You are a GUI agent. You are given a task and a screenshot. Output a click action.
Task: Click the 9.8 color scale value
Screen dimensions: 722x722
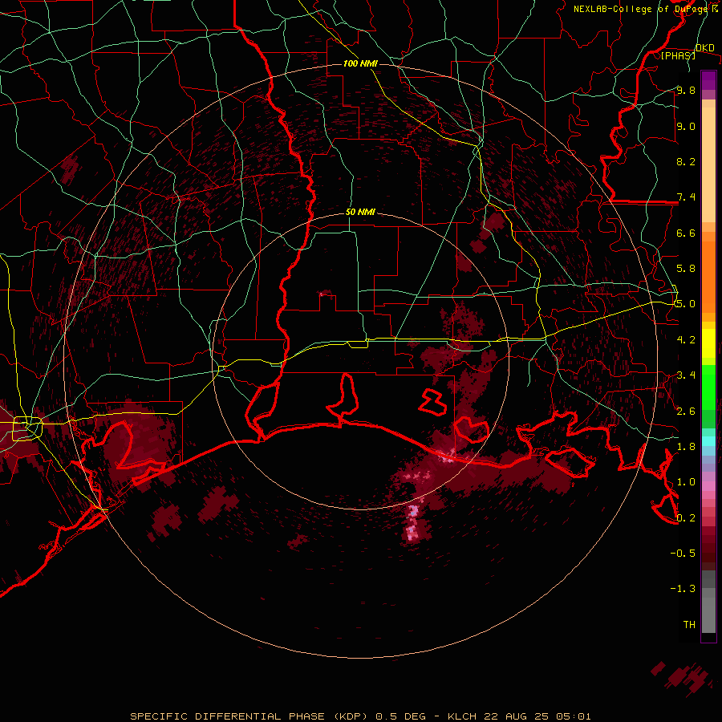tap(686, 91)
